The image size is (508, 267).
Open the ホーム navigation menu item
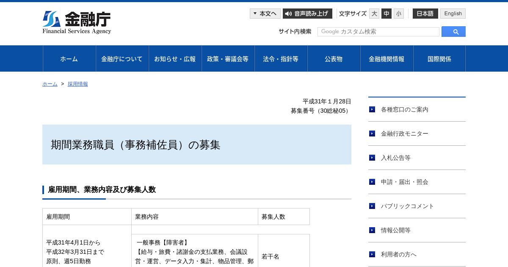point(69,59)
